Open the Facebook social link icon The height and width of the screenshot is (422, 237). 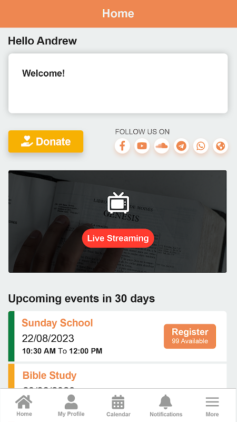click(x=122, y=146)
